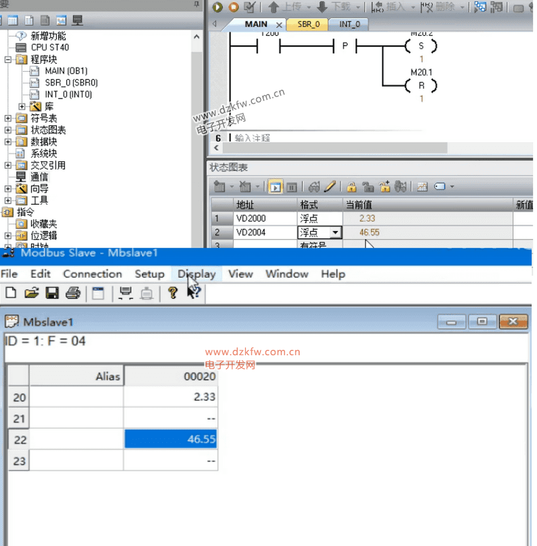This screenshot has height=546, width=537.
Task: Click the green RUN button in PLC toolbar
Action: (x=217, y=7)
